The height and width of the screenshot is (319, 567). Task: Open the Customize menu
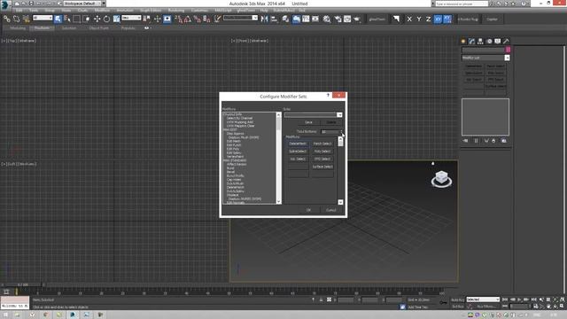coord(199,11)
